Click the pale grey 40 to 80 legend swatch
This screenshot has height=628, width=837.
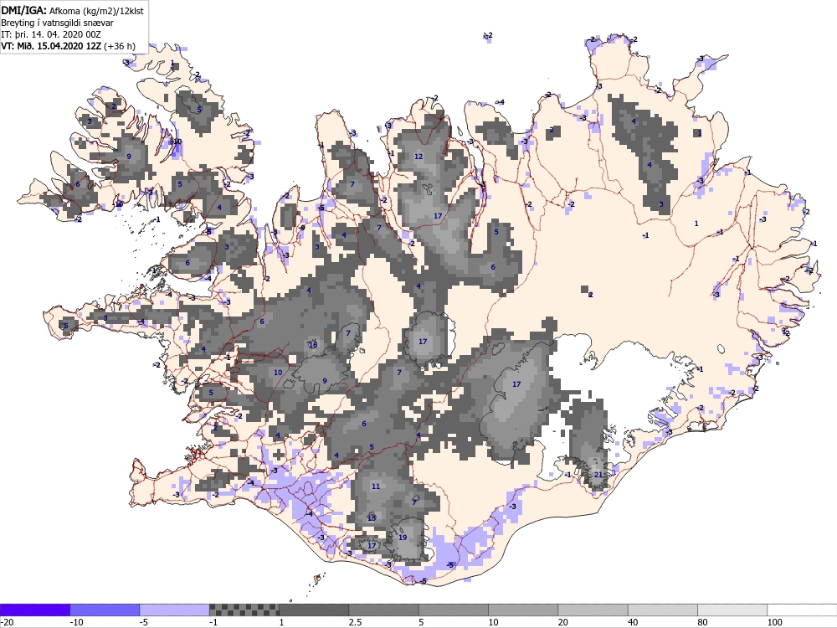pos(662,610)
